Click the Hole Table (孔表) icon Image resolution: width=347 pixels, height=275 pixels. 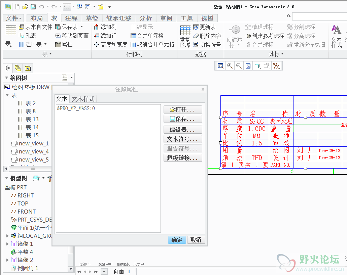click(22, 36)
